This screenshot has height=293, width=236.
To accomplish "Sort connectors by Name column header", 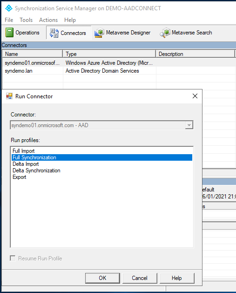I will 33,54.
